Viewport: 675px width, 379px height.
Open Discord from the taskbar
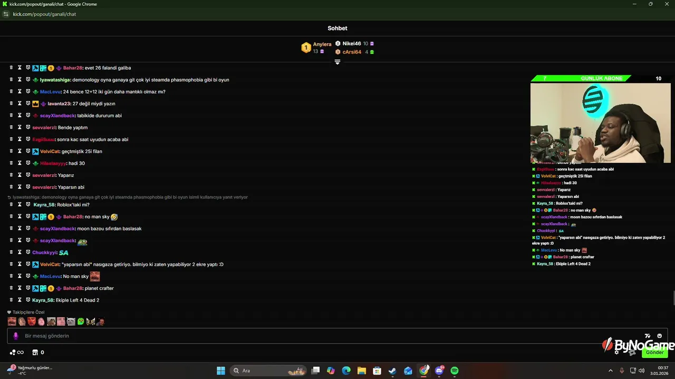(x=439, y=371)
